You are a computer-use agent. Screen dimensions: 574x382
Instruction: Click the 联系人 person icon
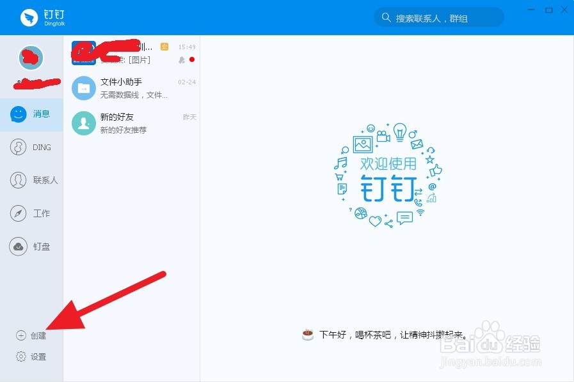pos(19,180)
